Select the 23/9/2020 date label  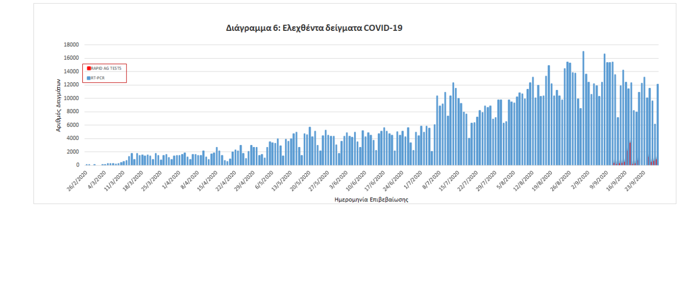634,181
